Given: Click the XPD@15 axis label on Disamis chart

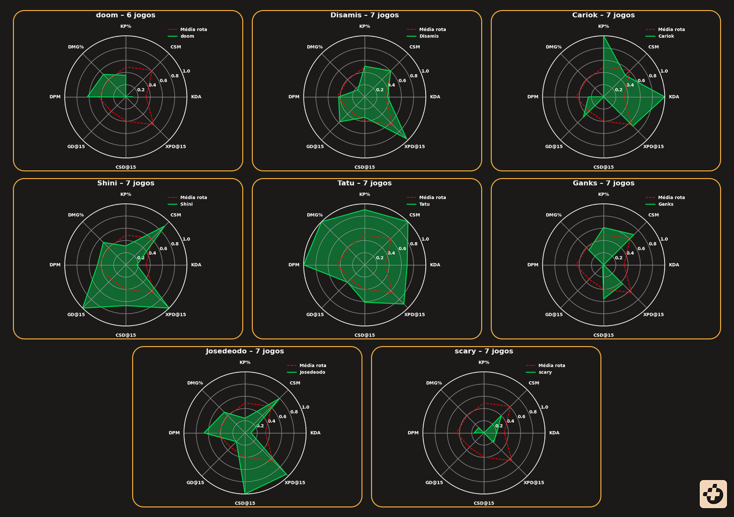Looking at the screenshot, I should point(414,147).
